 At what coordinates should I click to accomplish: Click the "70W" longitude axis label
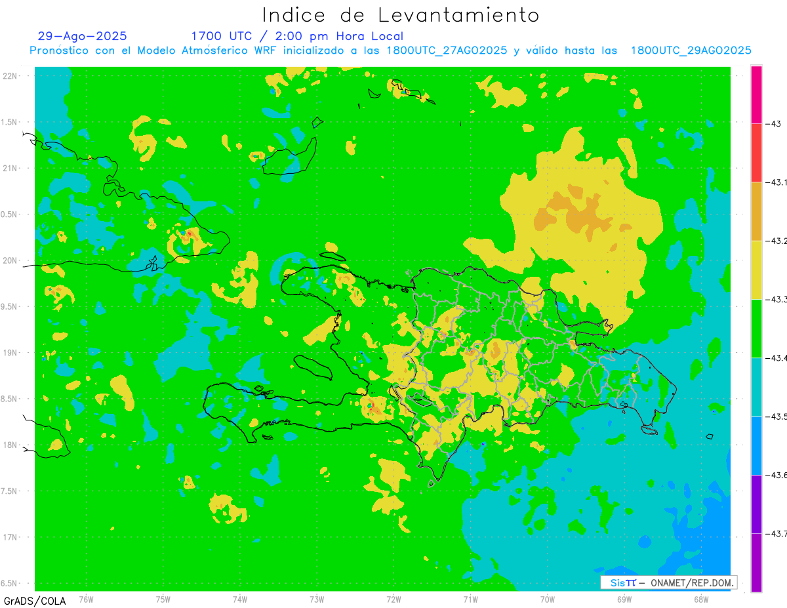(548, 599)
